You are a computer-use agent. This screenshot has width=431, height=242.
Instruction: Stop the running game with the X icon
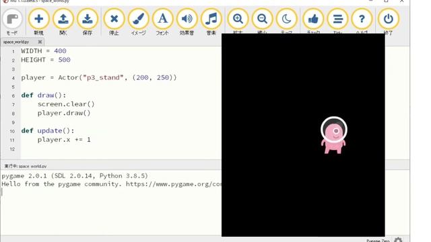click(x=114, y=19)
